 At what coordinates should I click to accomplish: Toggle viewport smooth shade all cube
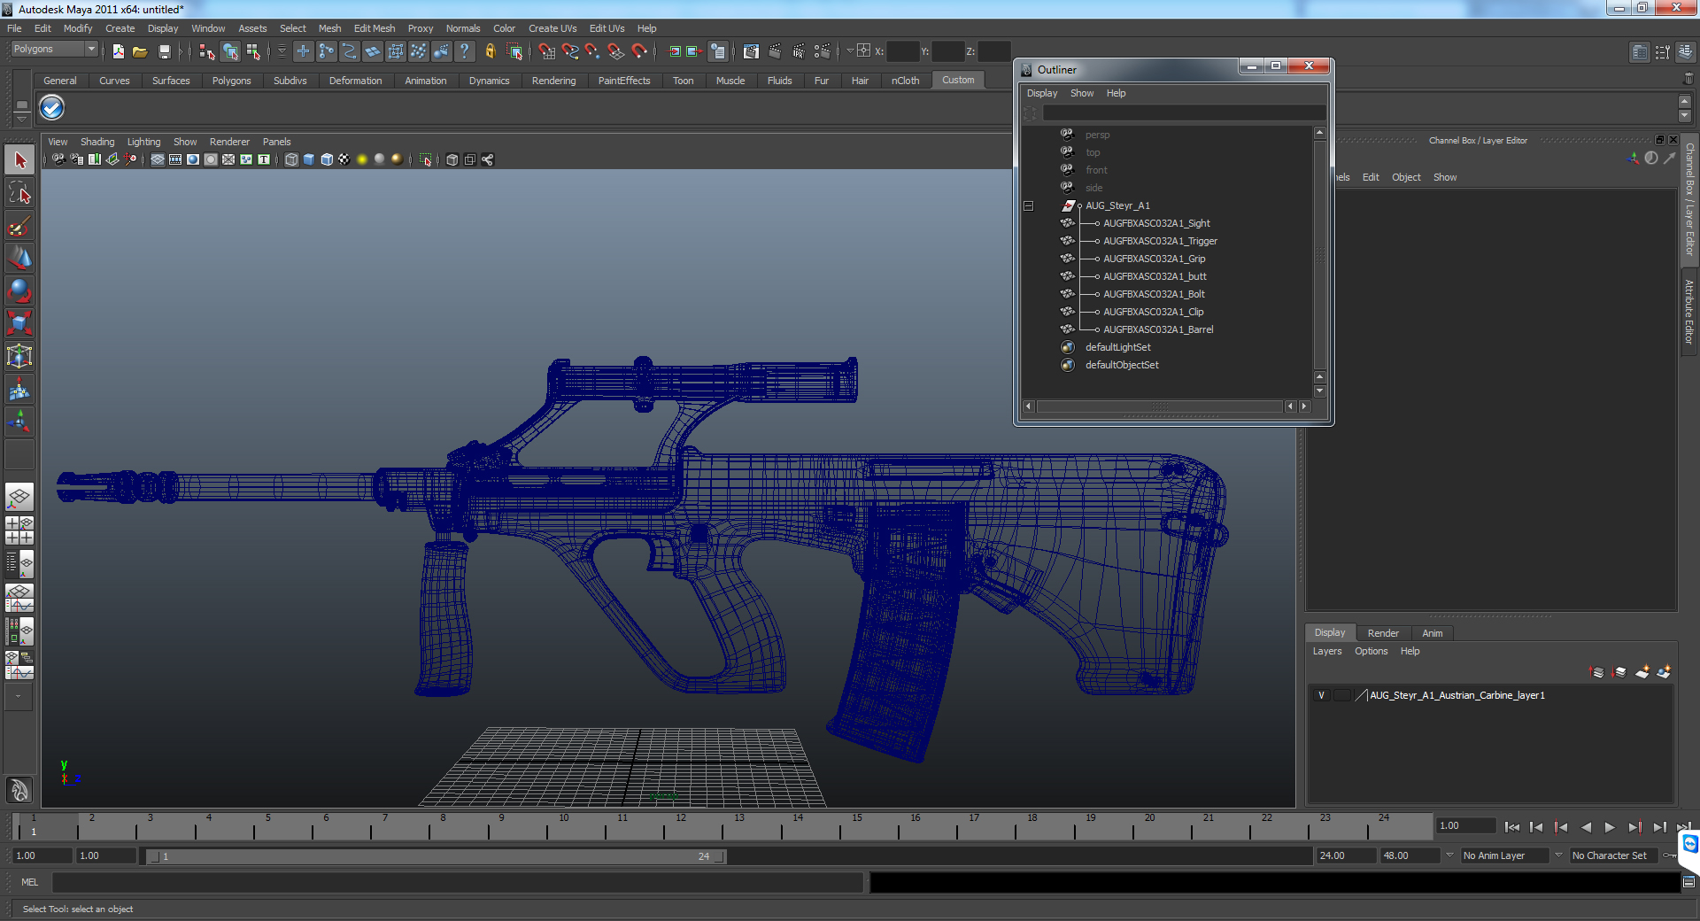[309, 159]
